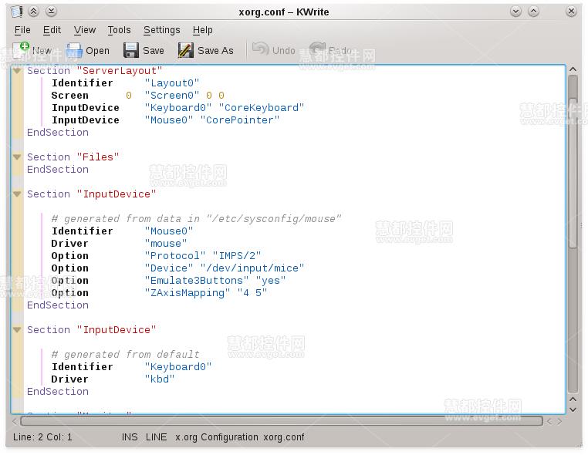Click the "CorePointer" string
This screenshot has width=588, height=455.
[240, 120]
